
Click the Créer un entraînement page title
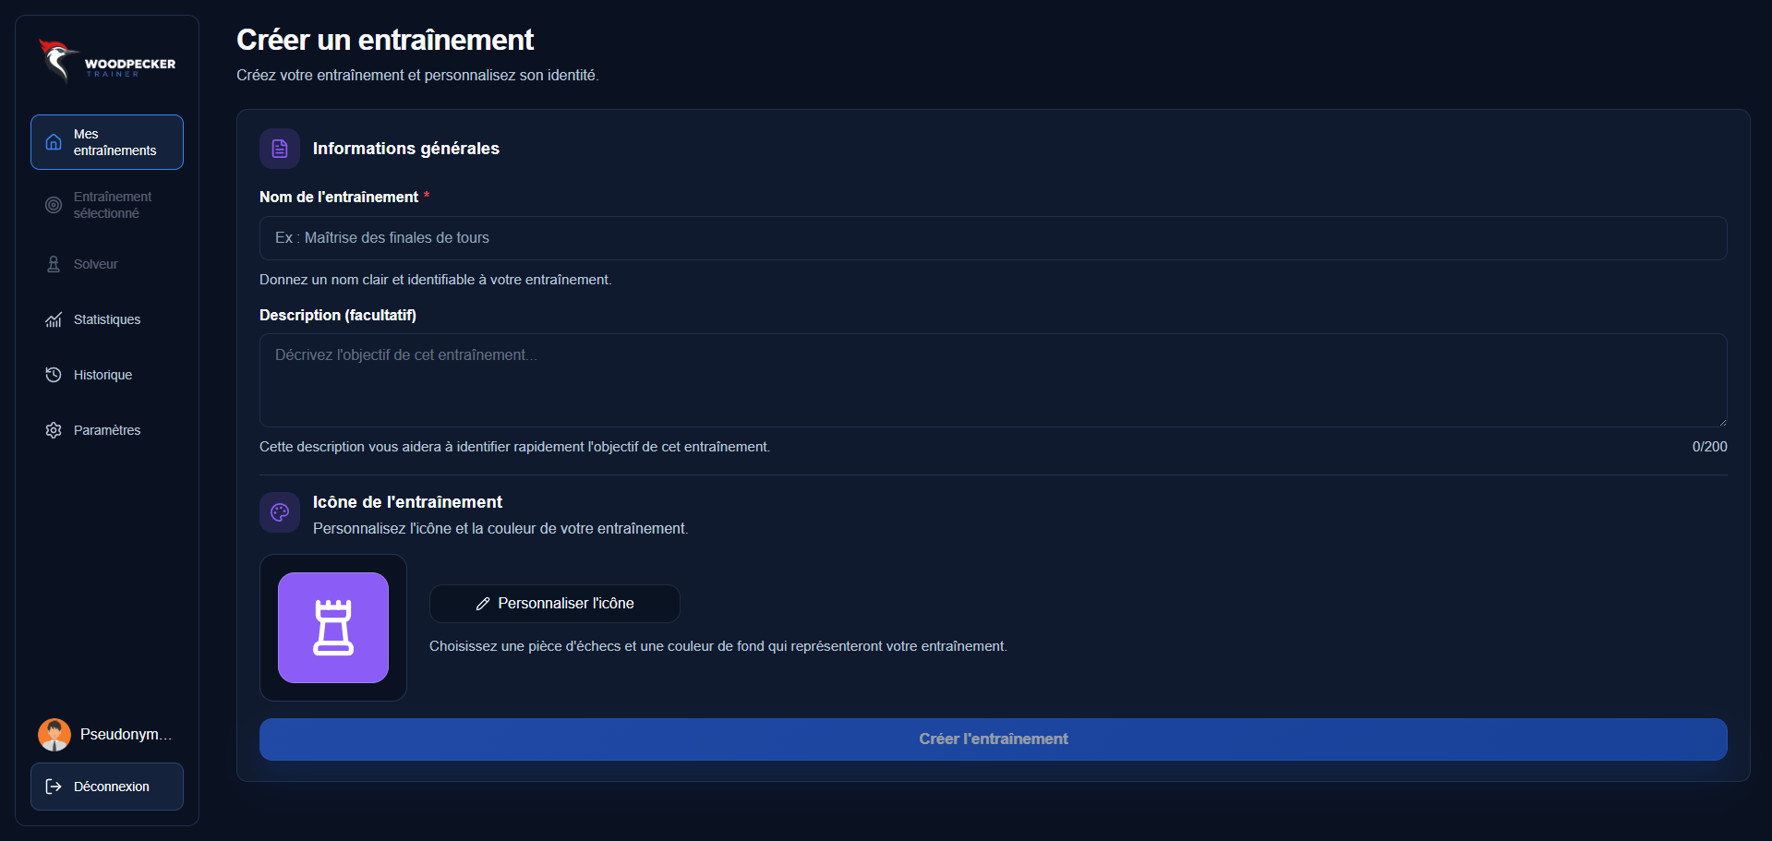coord(385,40)
